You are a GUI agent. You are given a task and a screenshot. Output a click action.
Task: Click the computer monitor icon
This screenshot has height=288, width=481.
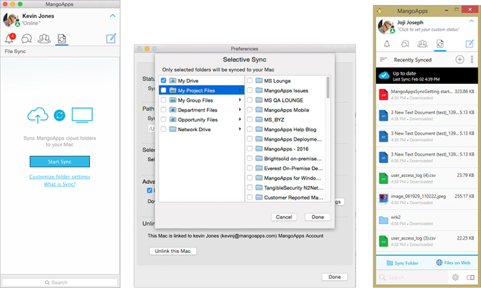pyautogui.click(x=82, y=115)
